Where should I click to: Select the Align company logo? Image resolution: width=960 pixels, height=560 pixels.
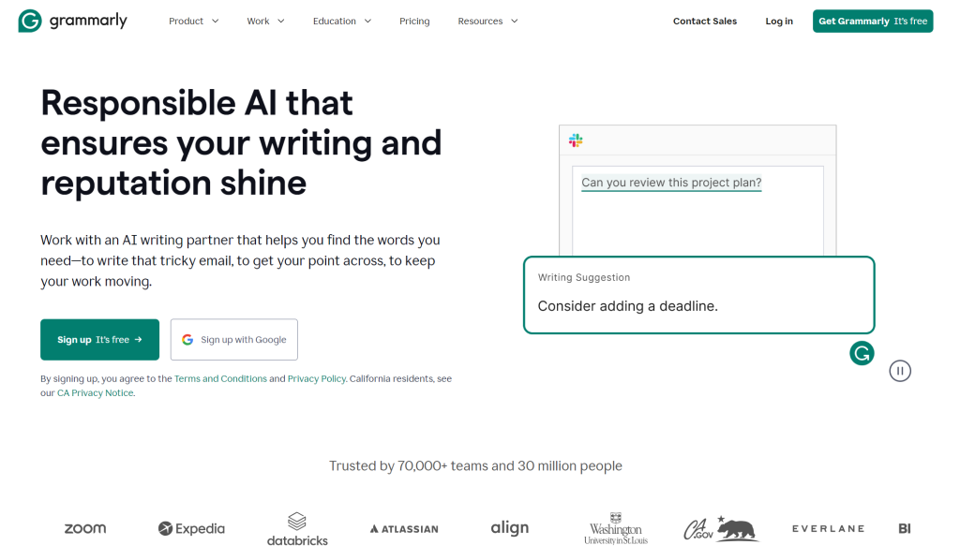(509, 526)
